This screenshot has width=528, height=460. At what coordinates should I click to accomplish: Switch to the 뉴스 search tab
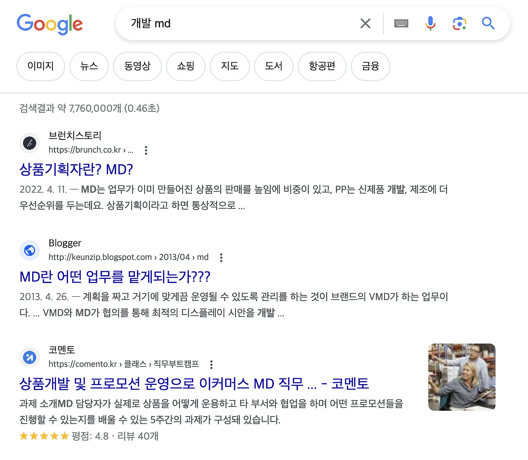pyautogui.click(x=89, y=66)
